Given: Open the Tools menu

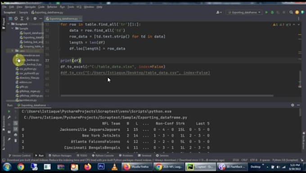Looking at the screenshot, I should 71,7.
